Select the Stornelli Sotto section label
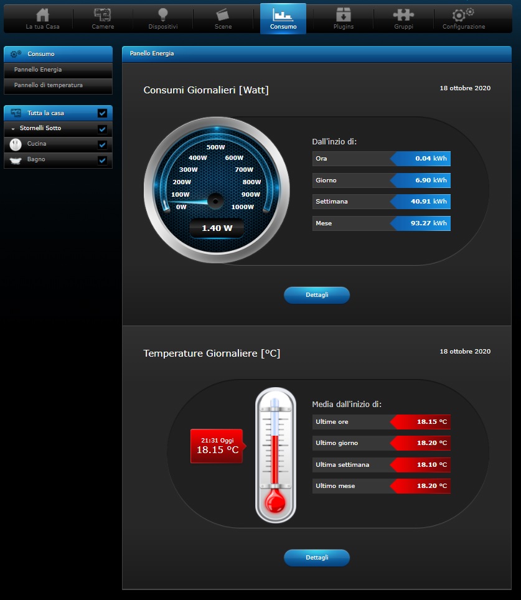This screenshot has height=600, width=521. (x=40, y=128)
